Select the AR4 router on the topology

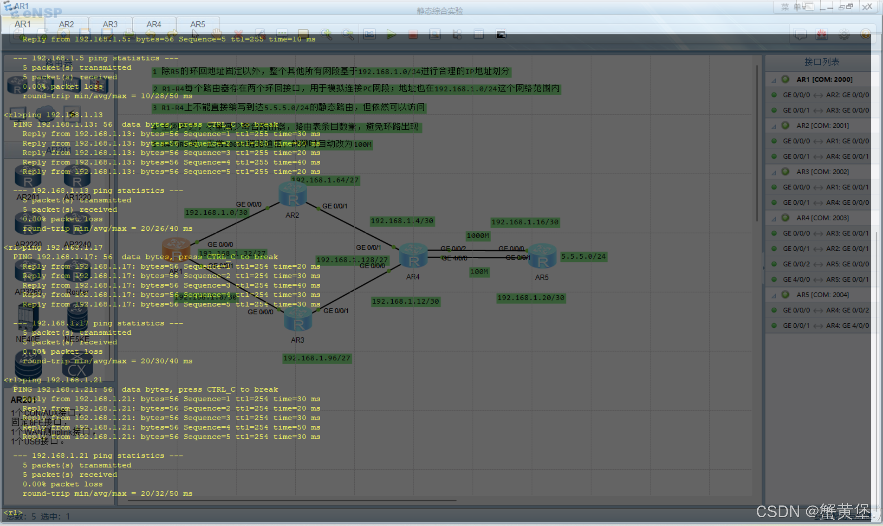pyautogui.click(x=413, y=256)
